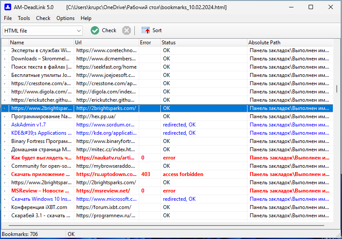This screenshot has height=239, width=342.
Task: Click the 'access forbidden' status cell
Action: coord(183,174)
